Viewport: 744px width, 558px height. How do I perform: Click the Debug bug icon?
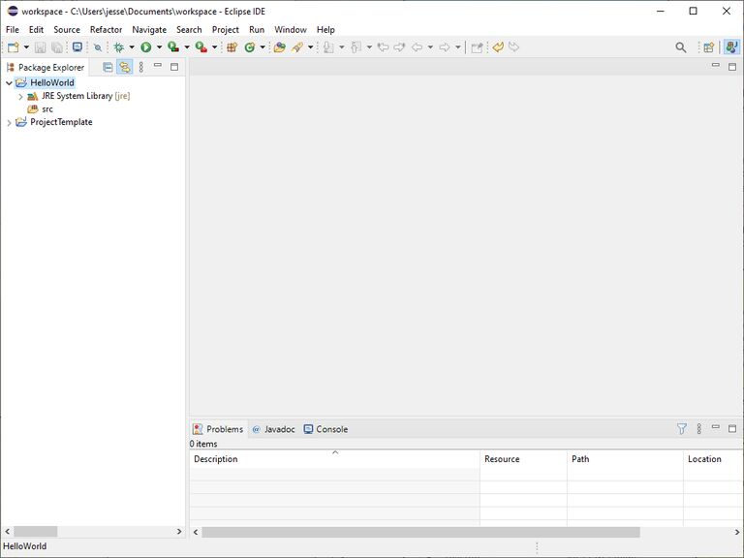coord(119,47)
